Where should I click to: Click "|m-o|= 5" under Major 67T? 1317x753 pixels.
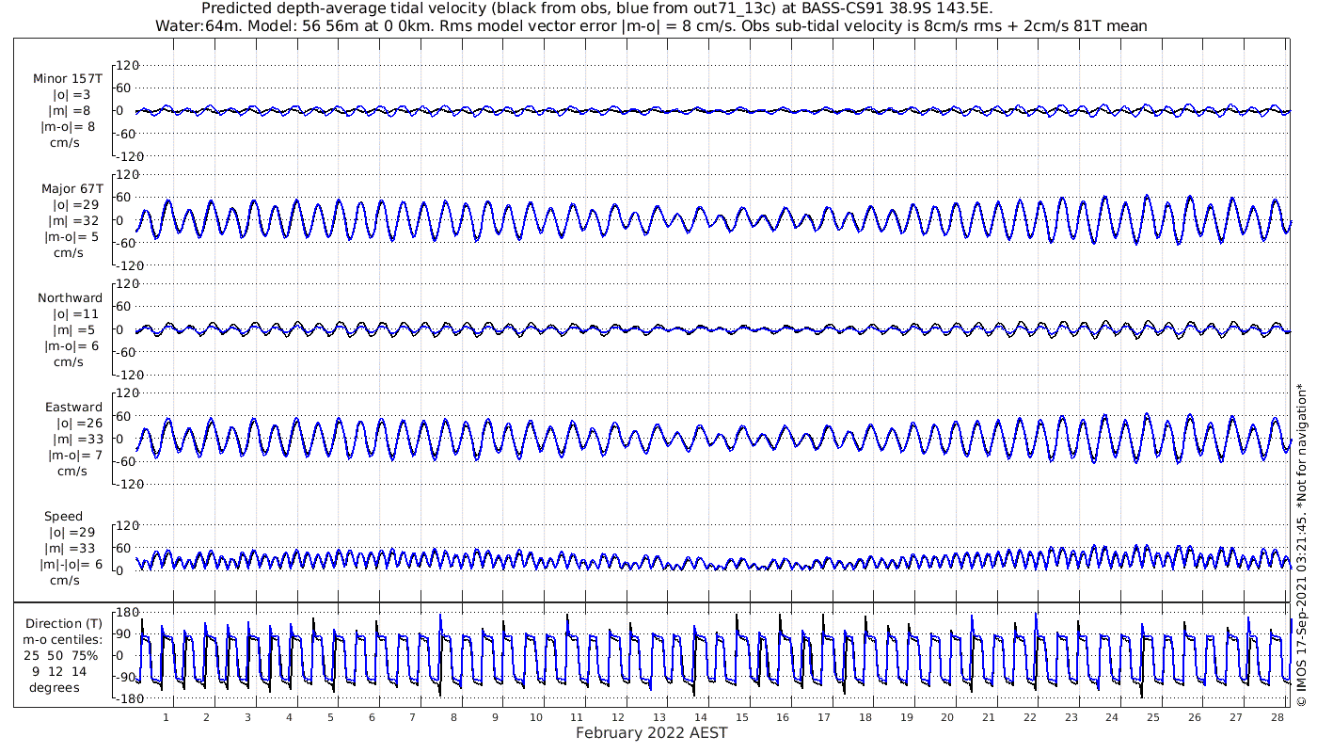tap(71, 236)
